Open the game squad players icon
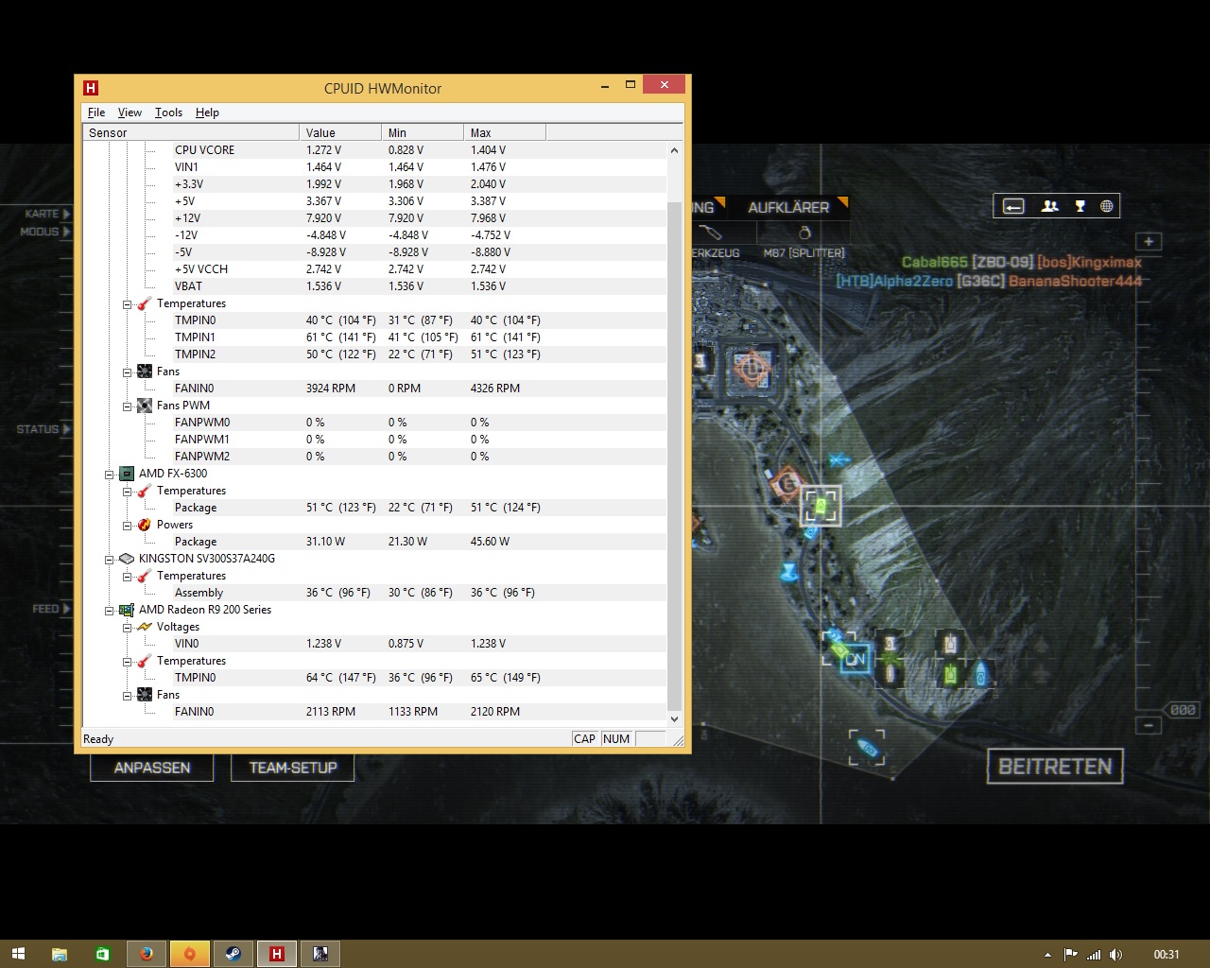The height and width of the screenshot is (968, 1210). click(x=1049, y=206)
